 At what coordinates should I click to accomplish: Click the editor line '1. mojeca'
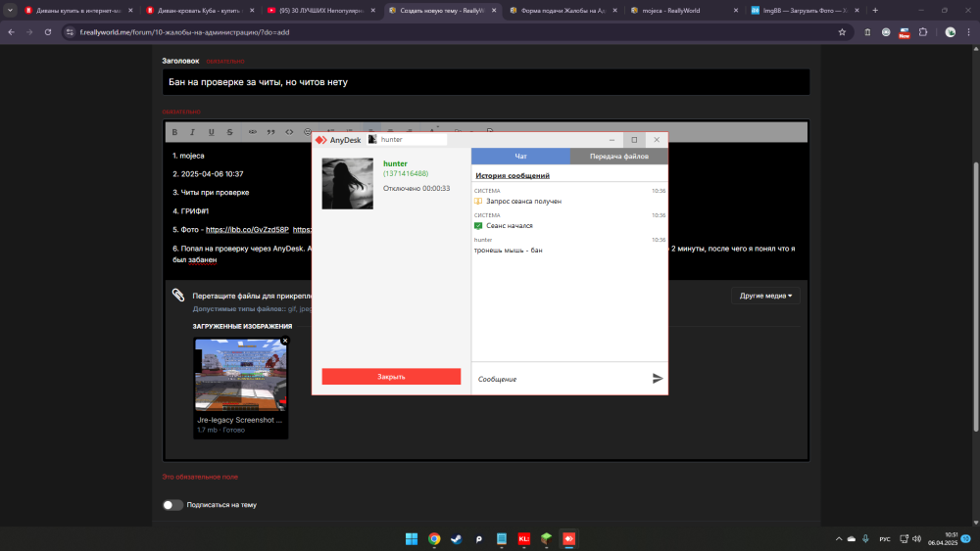[188, 156]
